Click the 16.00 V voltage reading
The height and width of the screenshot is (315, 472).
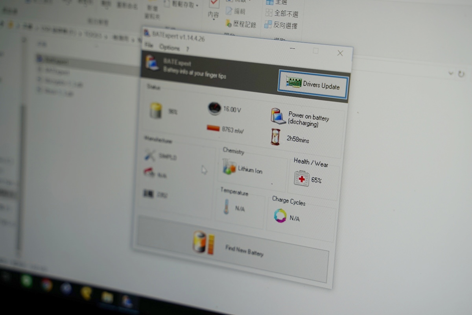[232, 109]
